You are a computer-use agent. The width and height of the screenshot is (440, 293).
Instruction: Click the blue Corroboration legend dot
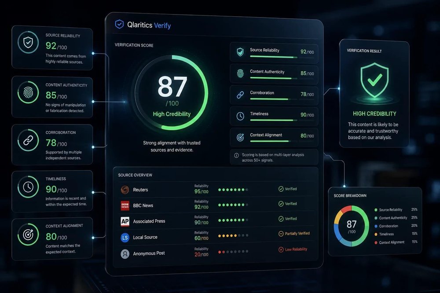point(376,226)
